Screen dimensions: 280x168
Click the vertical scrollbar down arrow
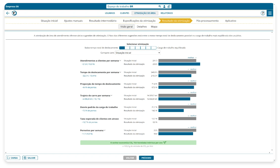272,150
